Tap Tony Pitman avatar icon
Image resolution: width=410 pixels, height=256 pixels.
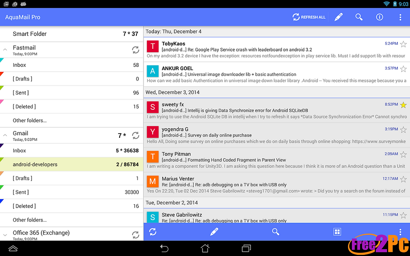(x=153, y=157)
